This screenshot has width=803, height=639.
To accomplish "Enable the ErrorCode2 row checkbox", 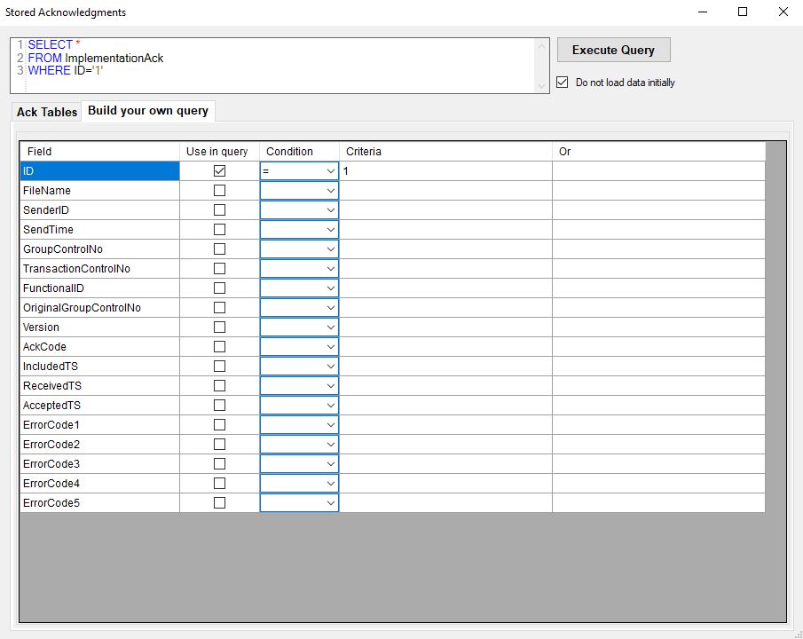I will coord(219,444).
